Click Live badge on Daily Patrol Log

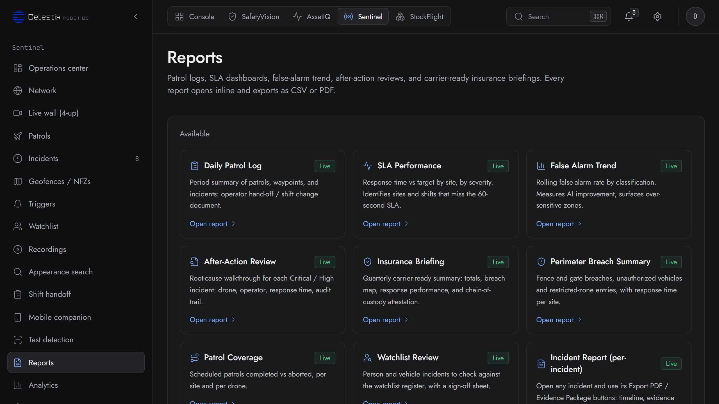tap(325, 166)
